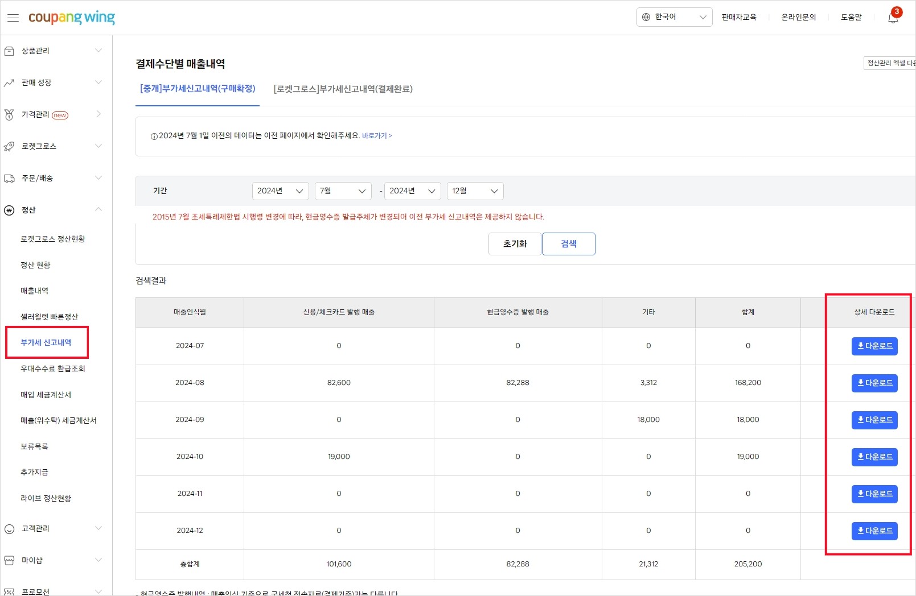Click the 로켓그로스 rocket icon
This screenshot has width=916, height=596.
(9, 147)
